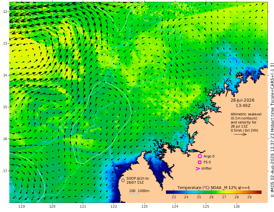
Task: Click the colorbar tick label 23
Action: [x=173, y=197]
